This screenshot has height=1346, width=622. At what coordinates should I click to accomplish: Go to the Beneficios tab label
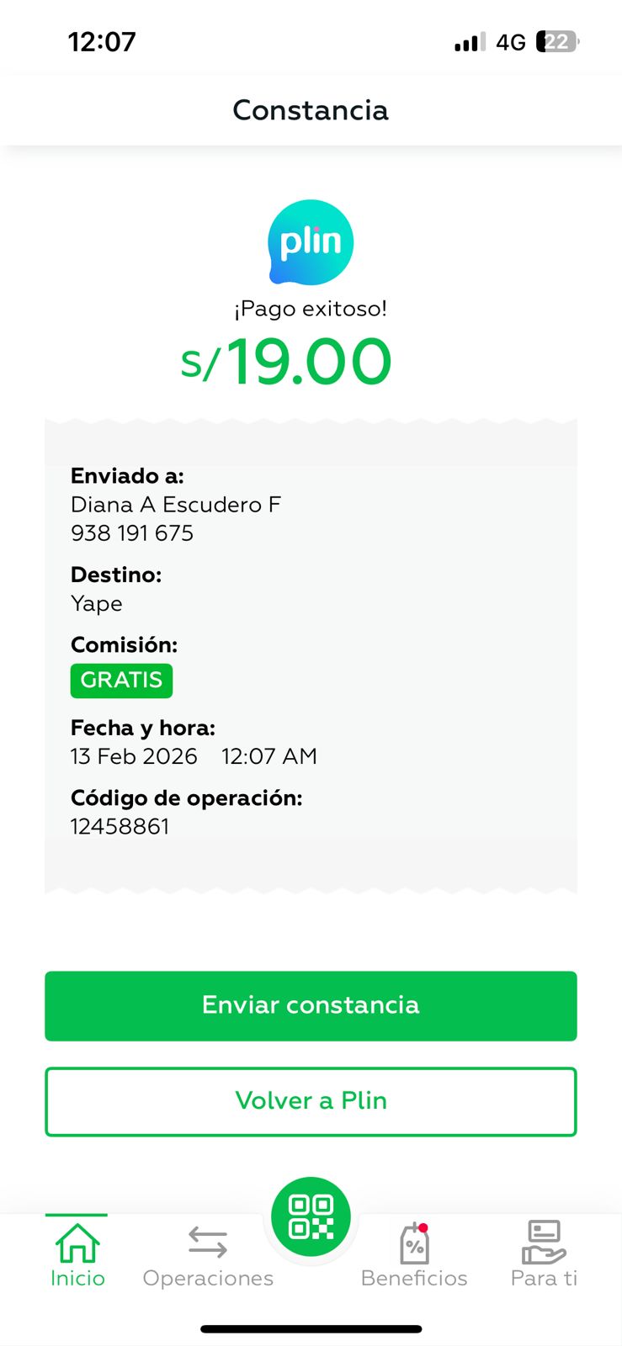pyautogui.click(x=414, y=1278)
